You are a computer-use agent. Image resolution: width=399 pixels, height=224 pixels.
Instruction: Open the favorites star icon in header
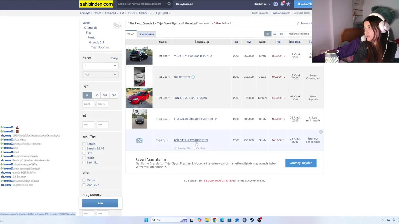tap(288, 4)
